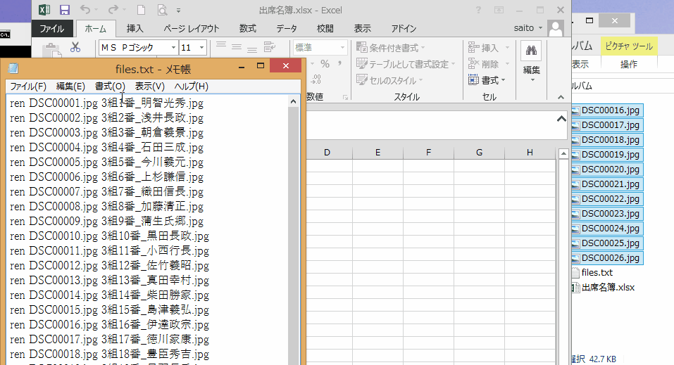Save the Excel workbook via floppy icon

(65, 10)
